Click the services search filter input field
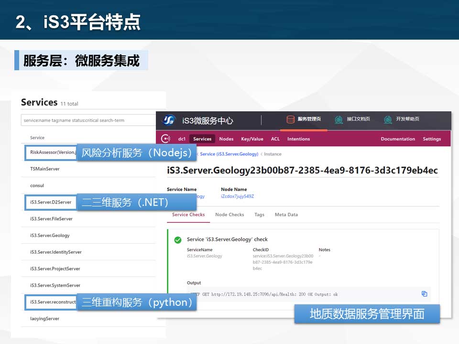Viewport: 459px width, 344px height. coord(88,120)
